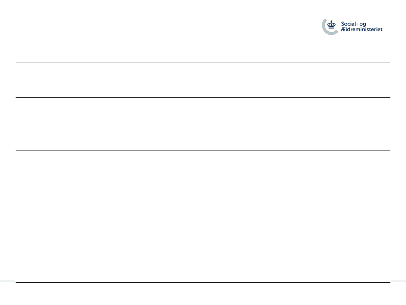
Task: Select the middle empty table row
Action: click(x=203, y=124)
